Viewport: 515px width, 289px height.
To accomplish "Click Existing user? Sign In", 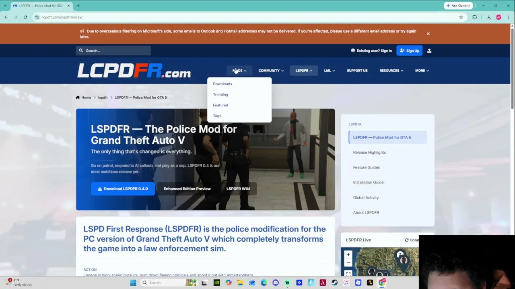I will 371,51.
